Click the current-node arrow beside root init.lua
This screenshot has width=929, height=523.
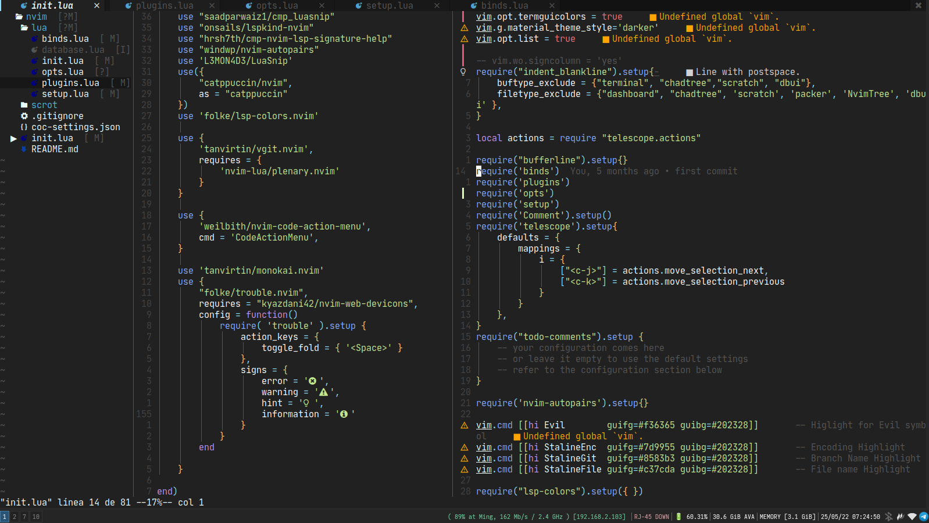click(x=13, y=138)
